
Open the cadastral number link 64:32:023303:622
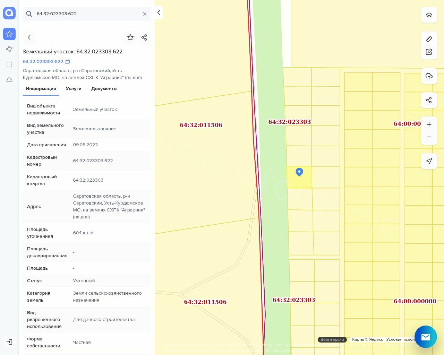43,62
